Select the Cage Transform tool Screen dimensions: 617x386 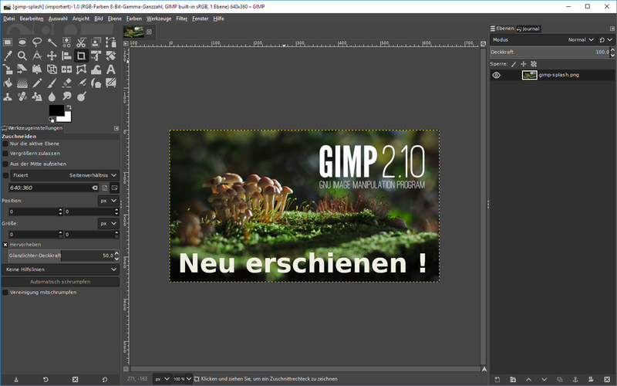coord(81,69)
